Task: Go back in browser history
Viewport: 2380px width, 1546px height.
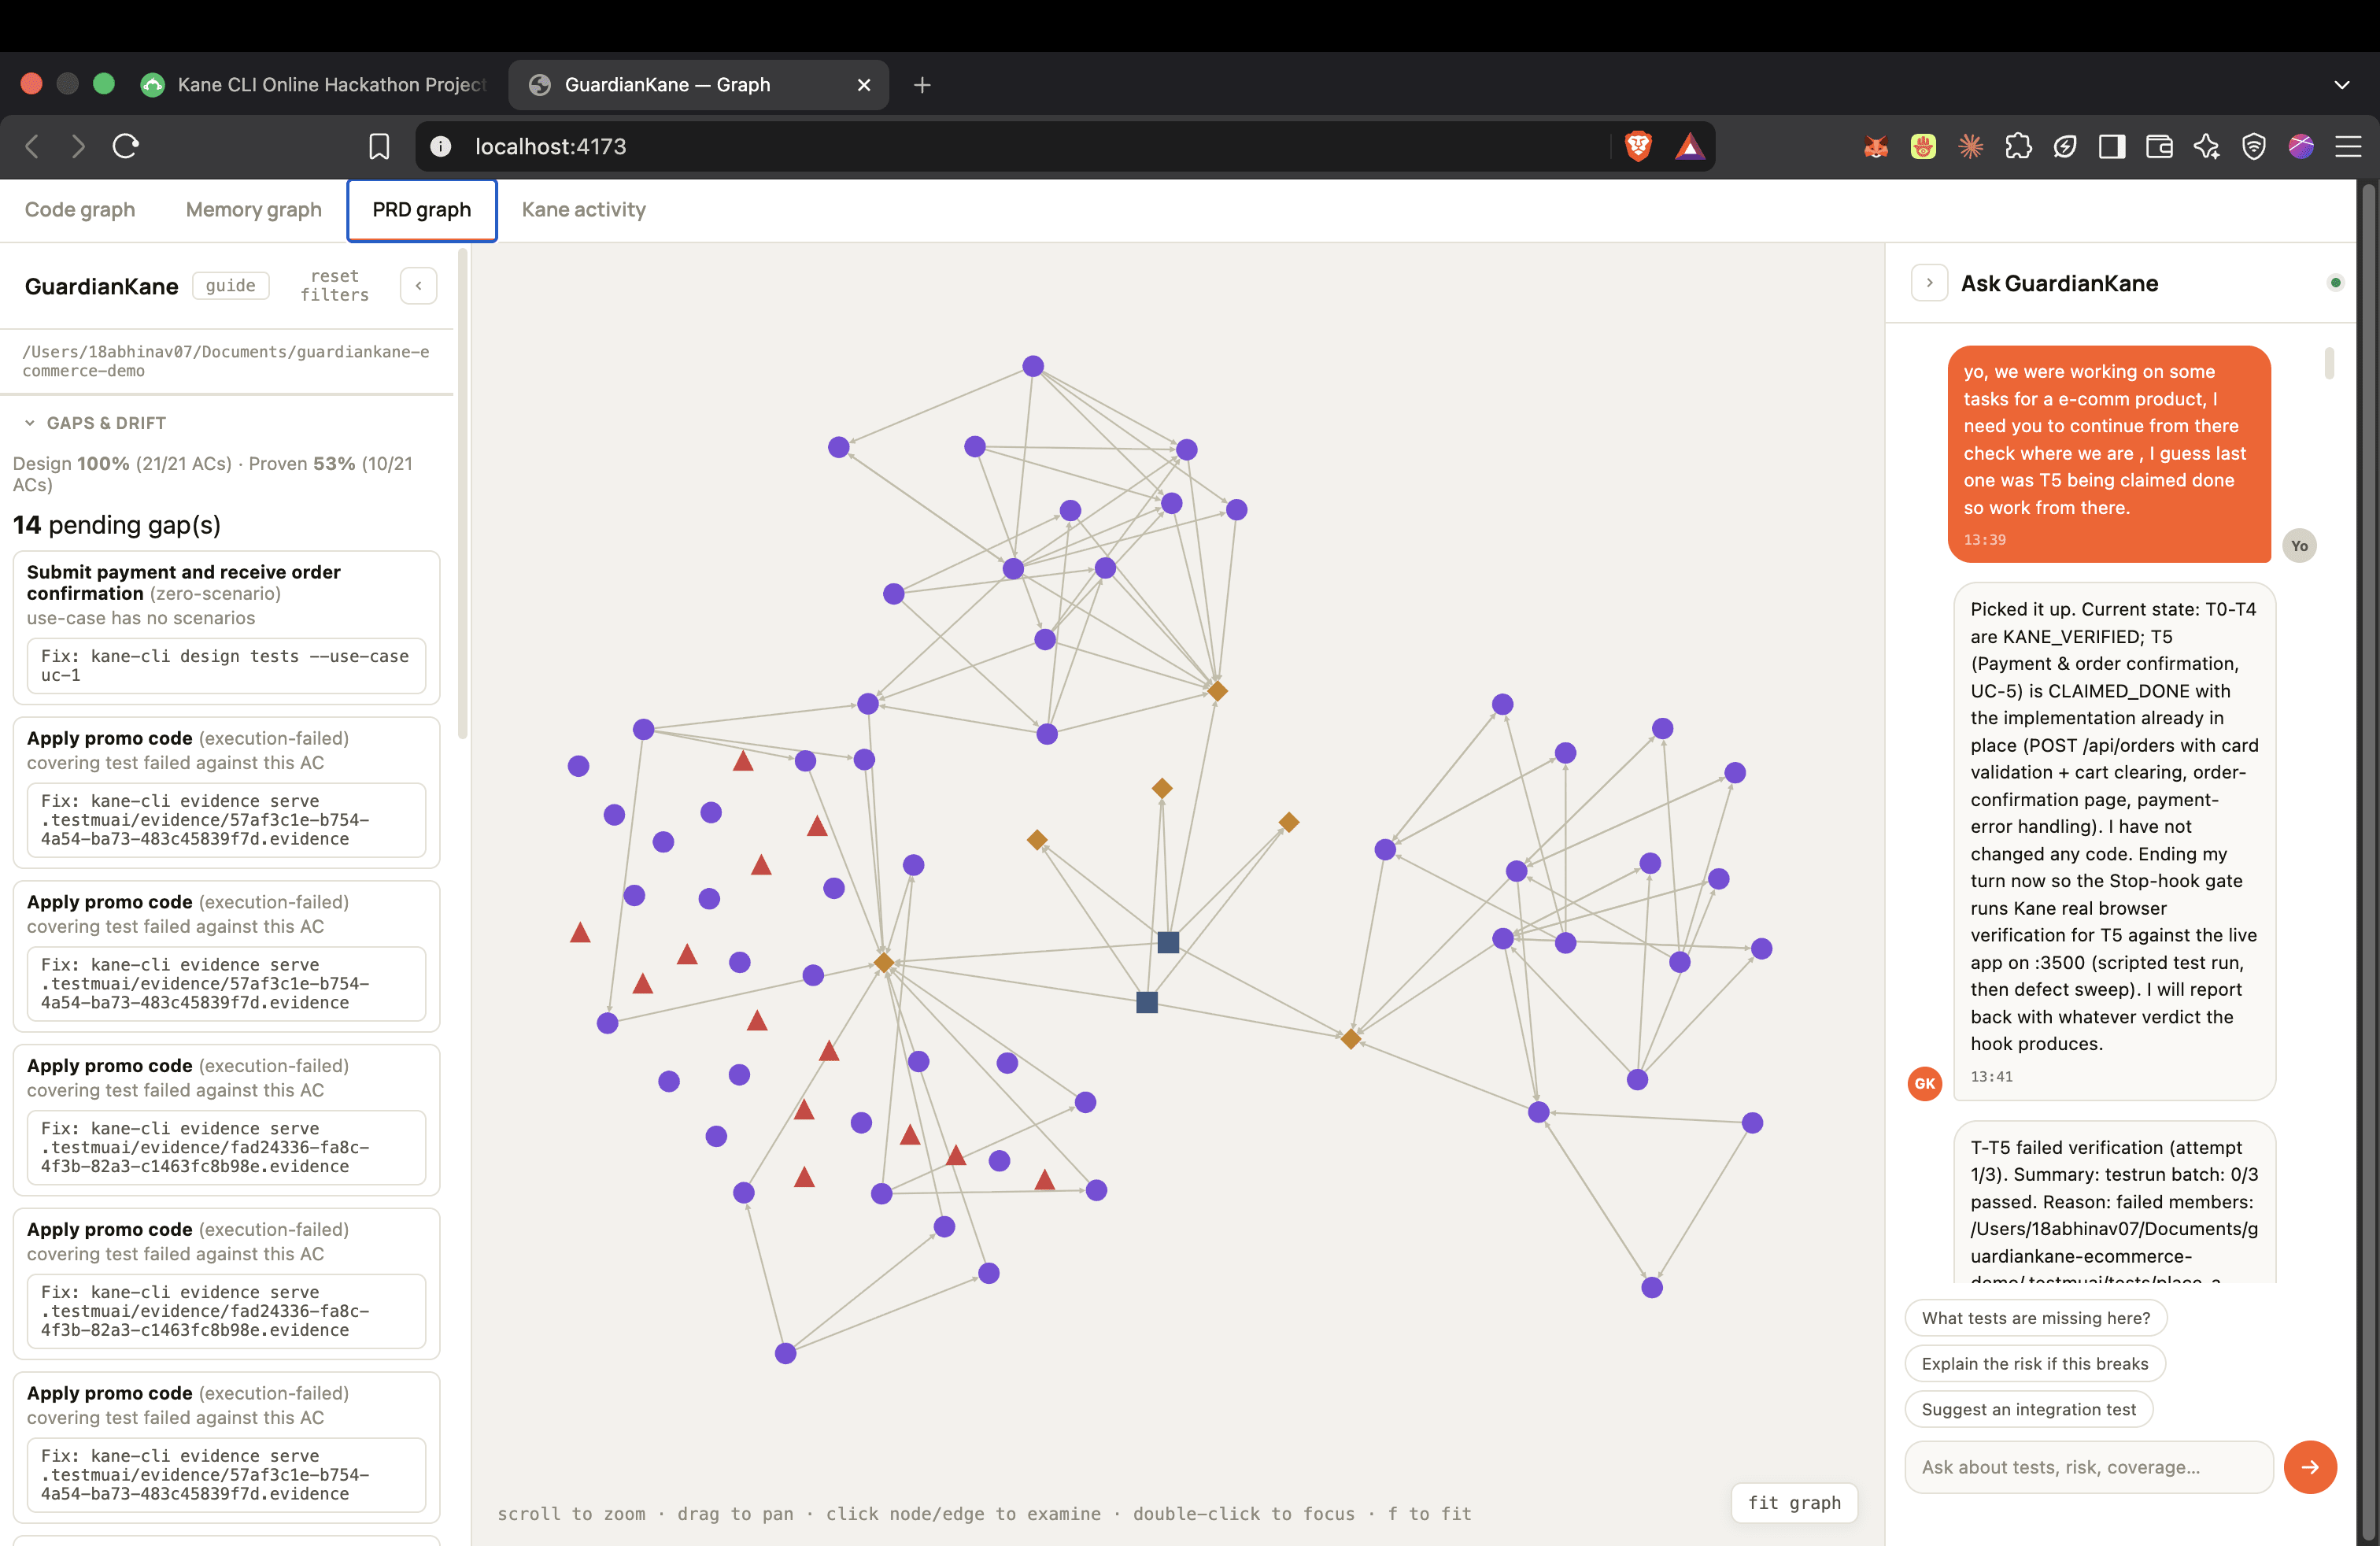Action: [x=32, y=147]
